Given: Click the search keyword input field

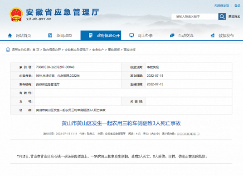Looking at the screenshot, I should coord(195,17).
